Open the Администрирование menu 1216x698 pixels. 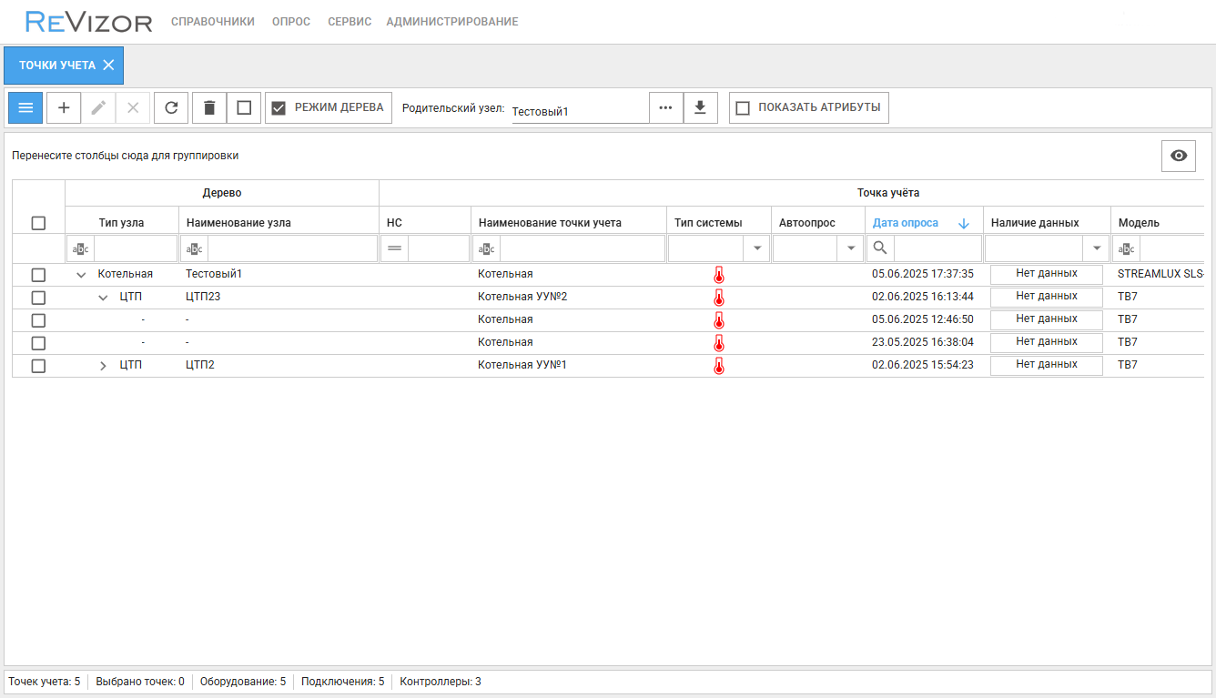(x=451, y=22)
